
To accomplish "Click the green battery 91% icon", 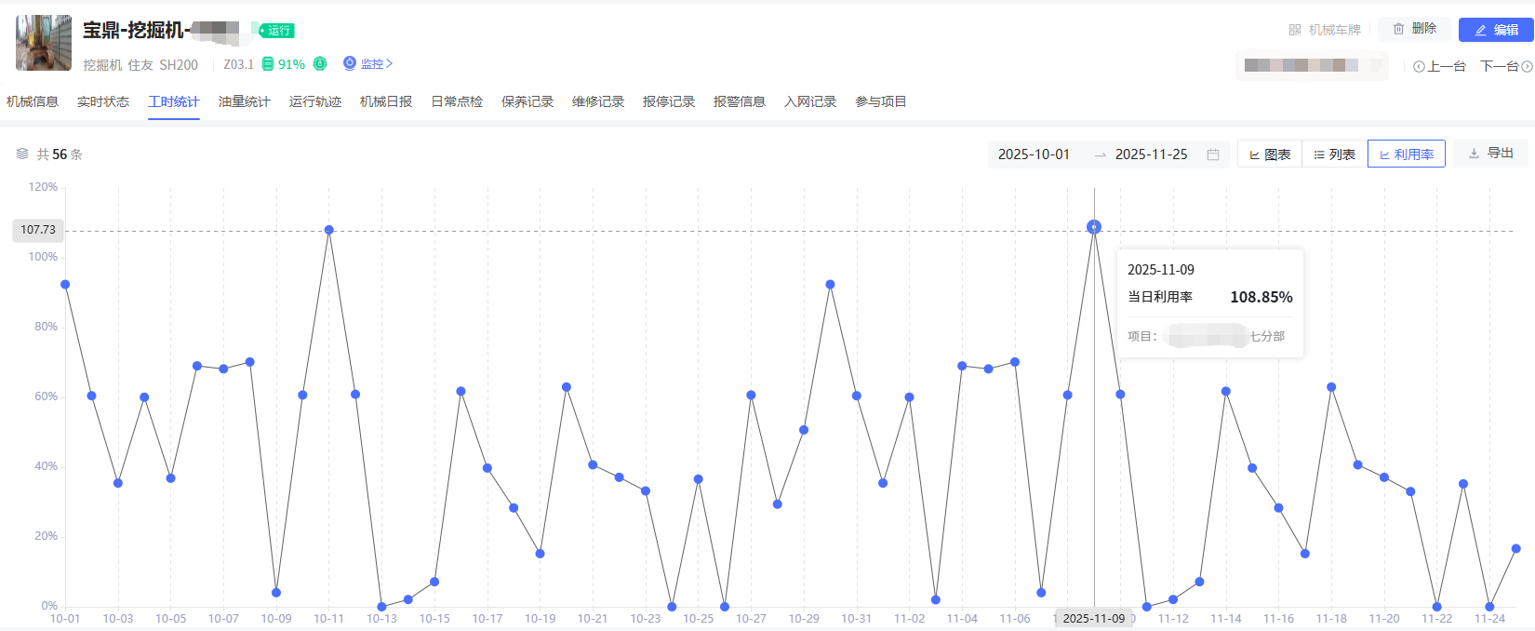I will pos(268,64).
